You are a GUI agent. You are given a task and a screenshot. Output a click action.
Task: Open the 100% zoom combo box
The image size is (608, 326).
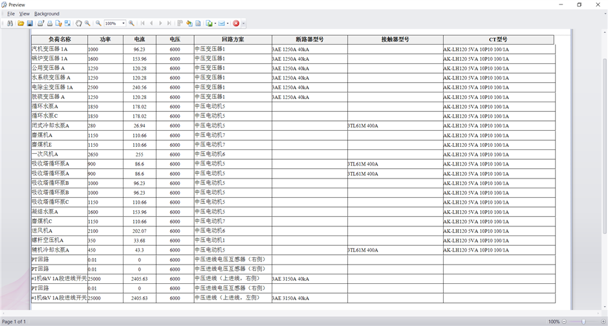tap(114, 23)
